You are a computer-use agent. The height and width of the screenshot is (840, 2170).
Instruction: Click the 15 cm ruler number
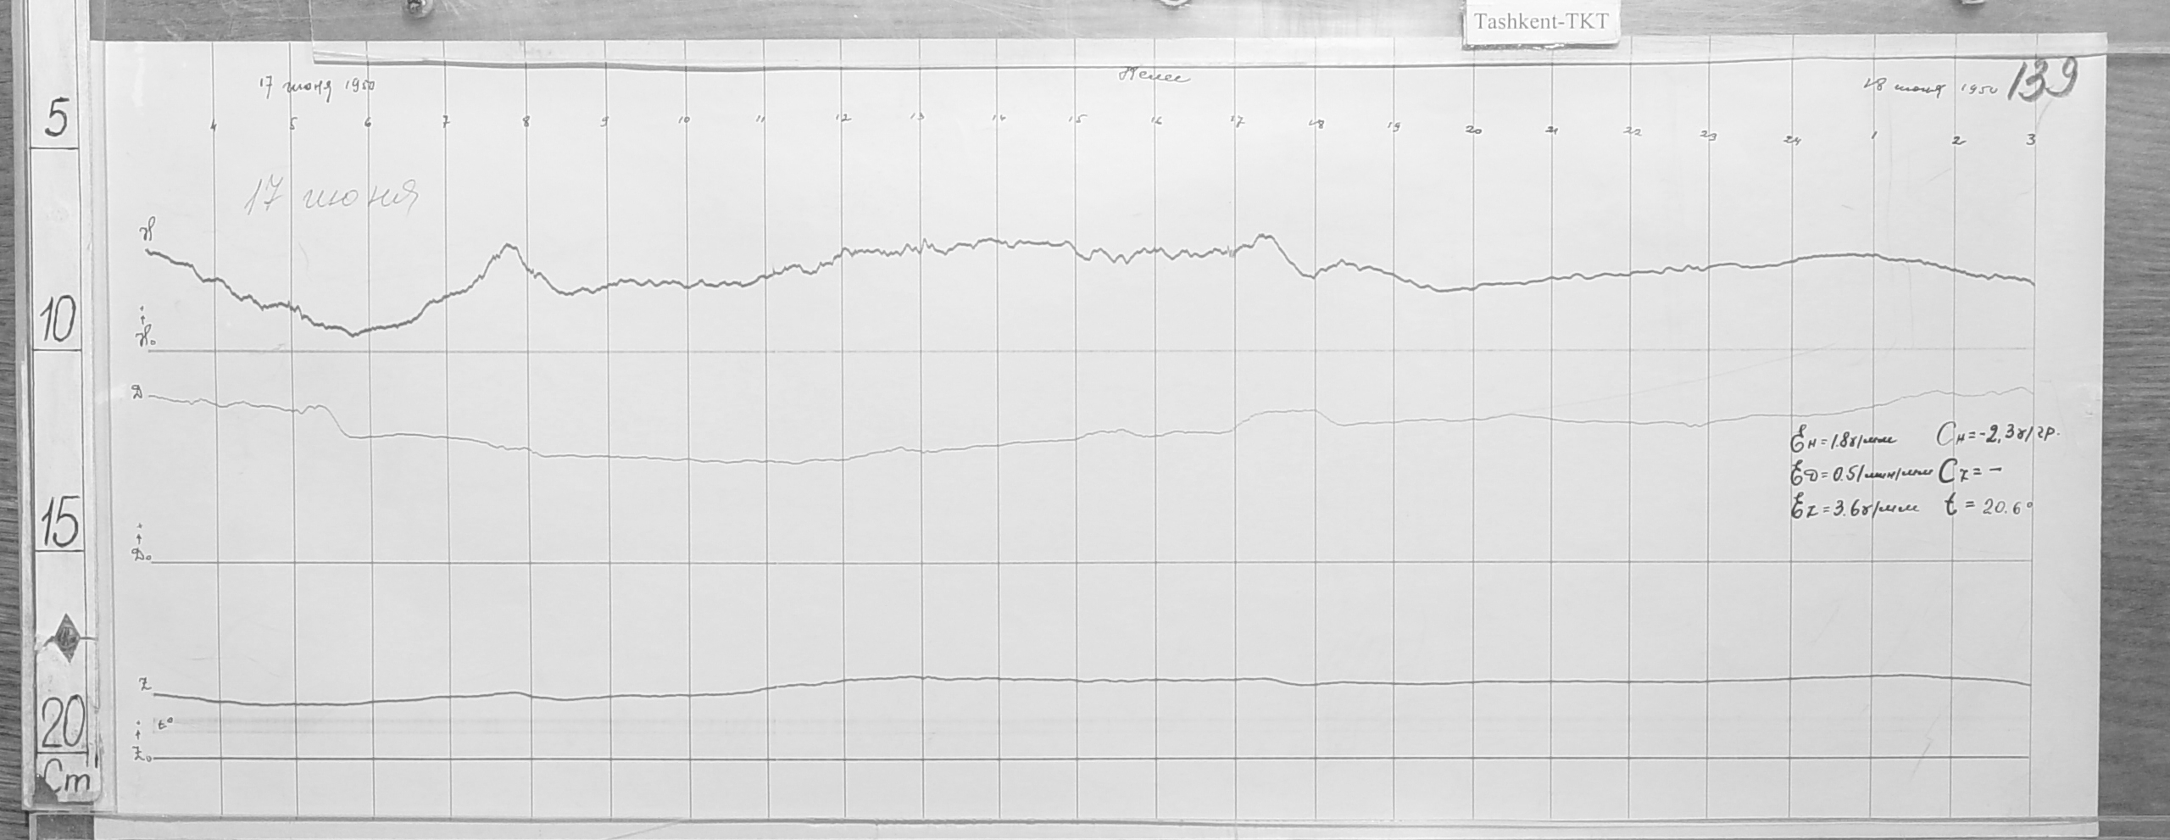pos(58,526)
